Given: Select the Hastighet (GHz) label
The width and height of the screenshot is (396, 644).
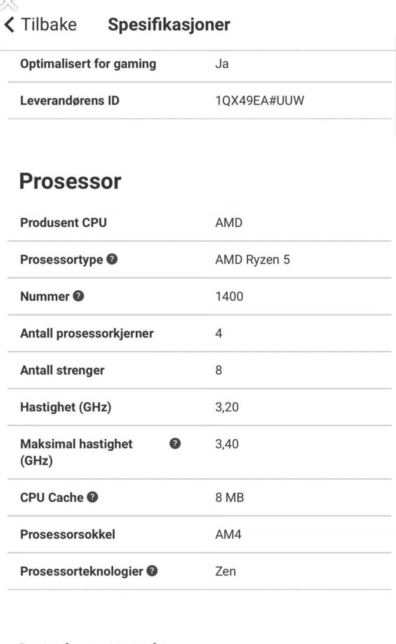Looking at the screenshot, I should tap(66, 407).
